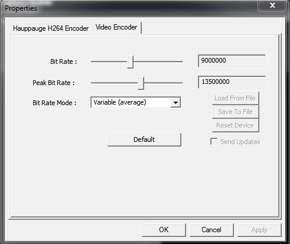Expand the Variable (average) dropdown arrow
The height and width of the screenshot is (244, 290).
point(175,103)
